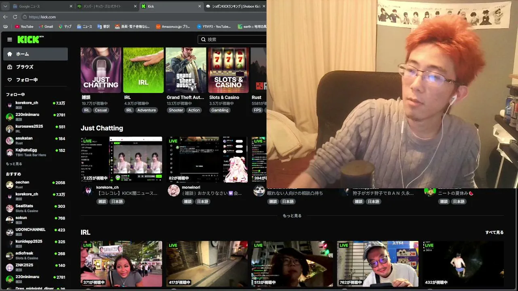Open the YTMP3 - YouTube bookmark
The width and height of the screenshot is (518, 291).
coord(214,27)
